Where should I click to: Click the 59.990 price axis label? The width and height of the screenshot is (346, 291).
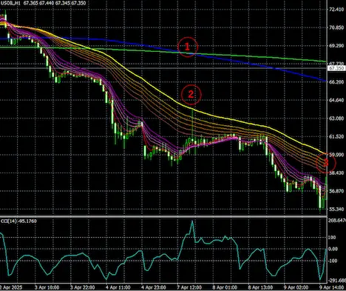336,155
